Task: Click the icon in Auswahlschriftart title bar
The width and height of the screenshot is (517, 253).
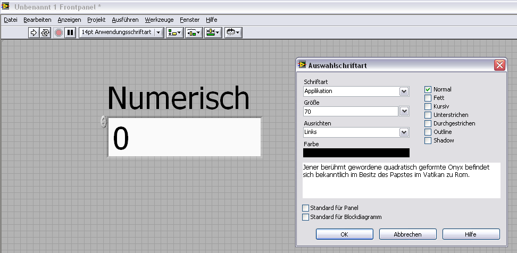Action: (302, 64)
